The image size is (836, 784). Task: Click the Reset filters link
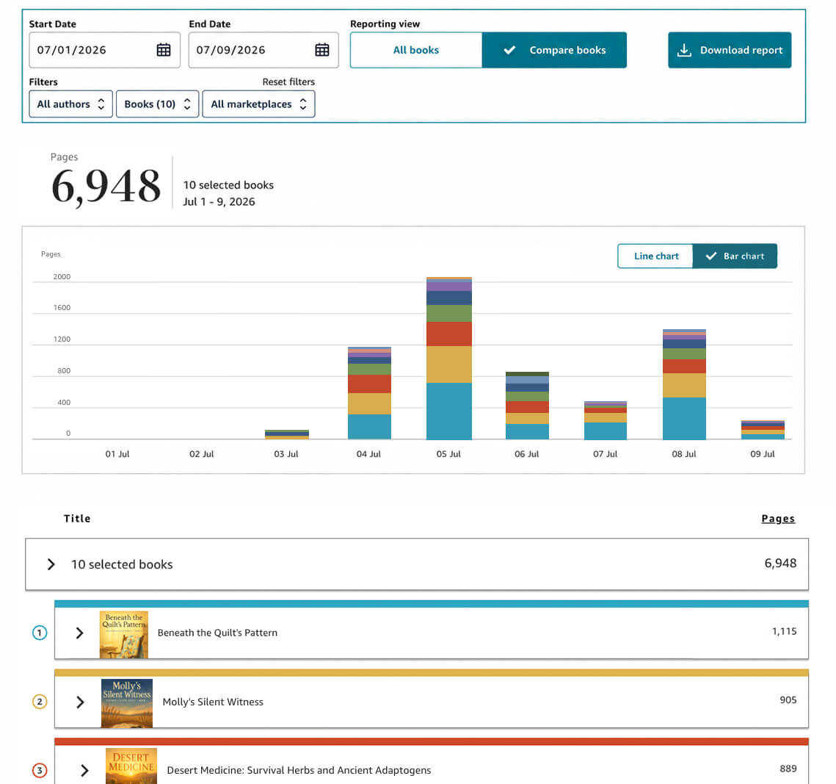tap(288, 82)
